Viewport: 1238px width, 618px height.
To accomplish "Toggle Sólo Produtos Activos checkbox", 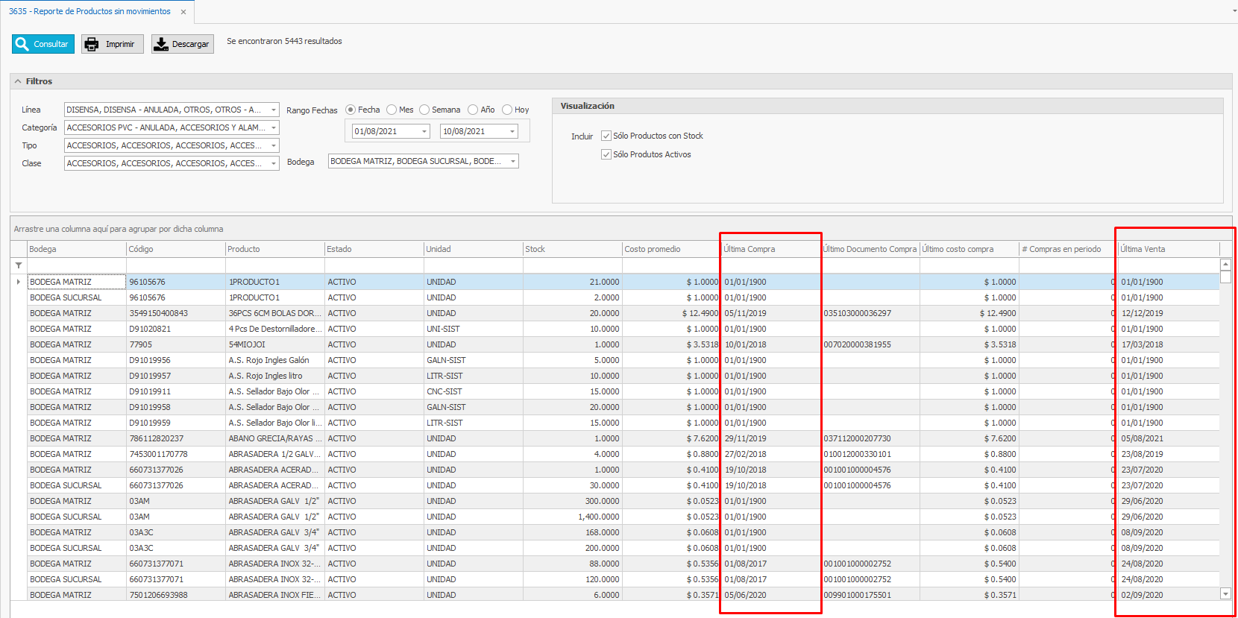I will (606, 154).
